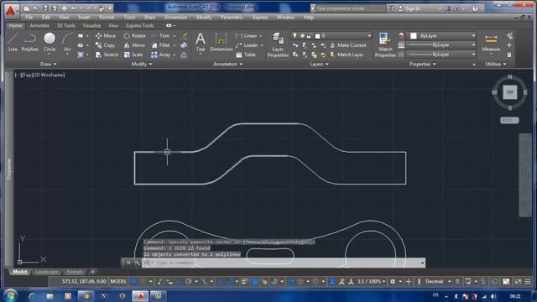This screenshot has height=302, width=537.
Task: Expand the Draw panel
Action: point(49,64)
